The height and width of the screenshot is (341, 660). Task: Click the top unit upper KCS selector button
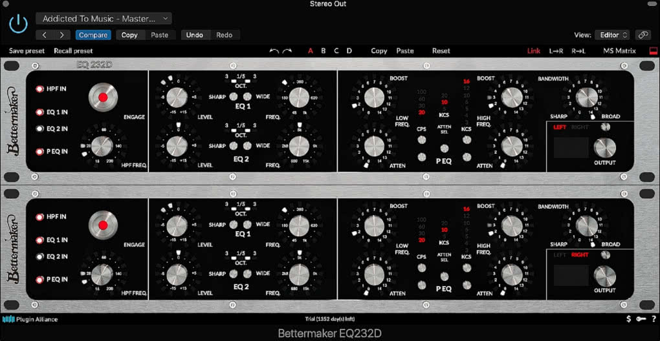pos(467,140)
